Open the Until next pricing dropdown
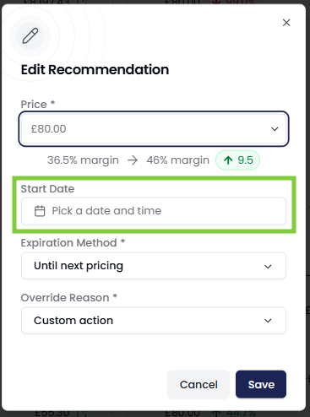 point(154,266)
